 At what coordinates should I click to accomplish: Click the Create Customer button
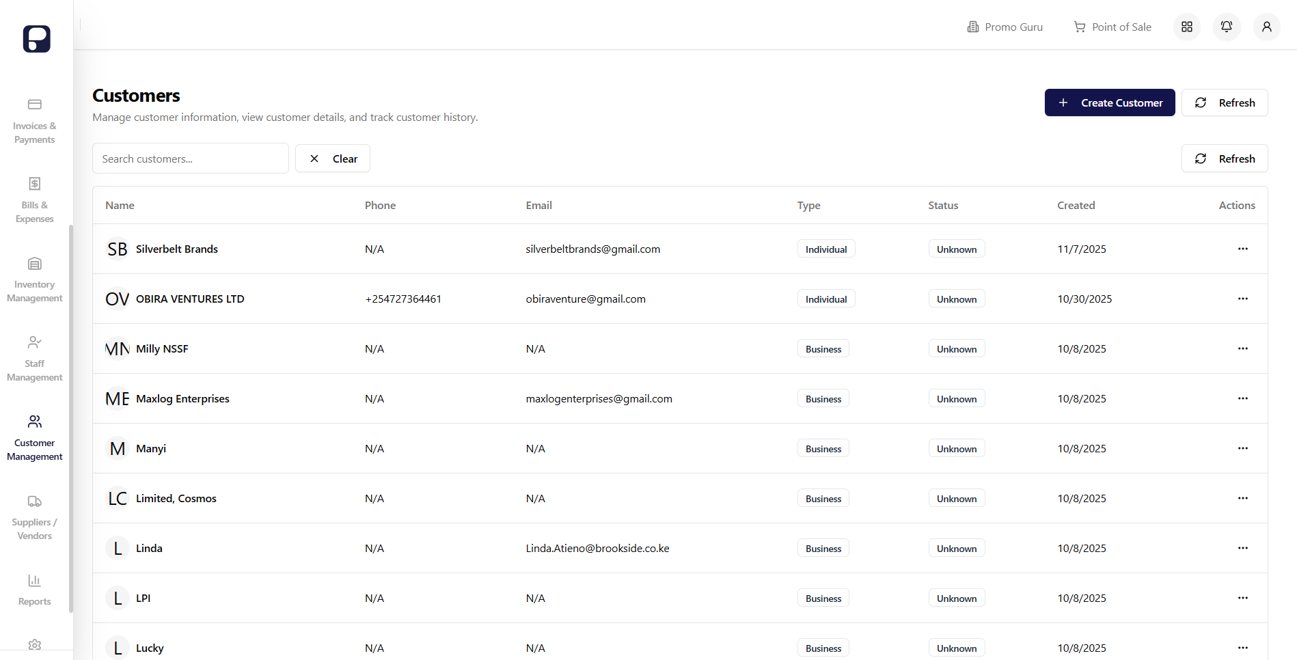pyautogui.click(x=1110, y=102)
